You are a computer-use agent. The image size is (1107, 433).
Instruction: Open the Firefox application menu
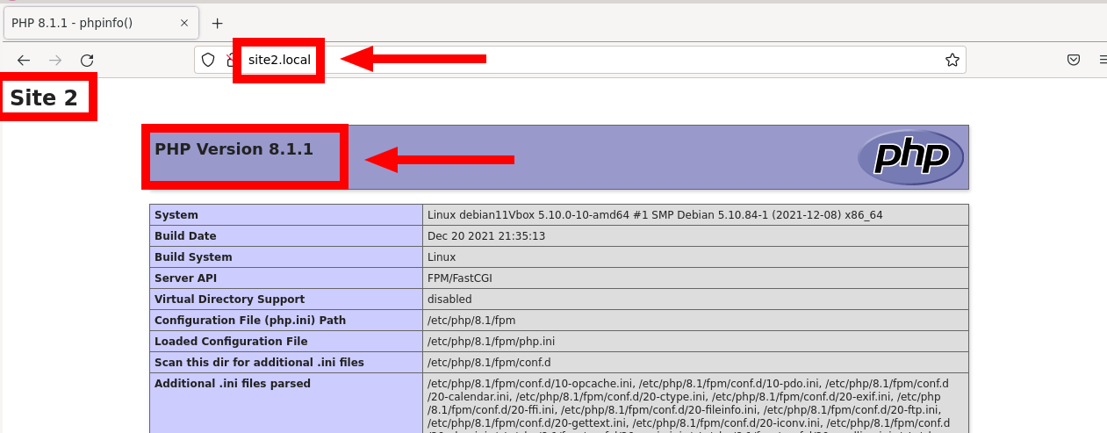click(x=1102, y=60)
